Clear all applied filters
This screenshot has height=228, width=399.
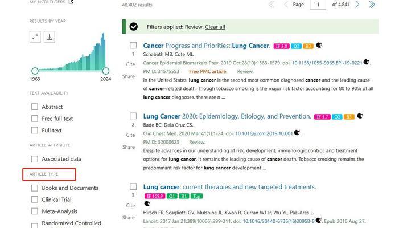click(215, 27)
